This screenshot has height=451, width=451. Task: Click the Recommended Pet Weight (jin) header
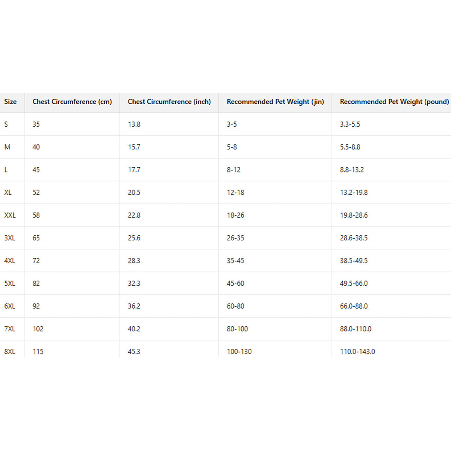pyautogui.click(x=275, y=102)
